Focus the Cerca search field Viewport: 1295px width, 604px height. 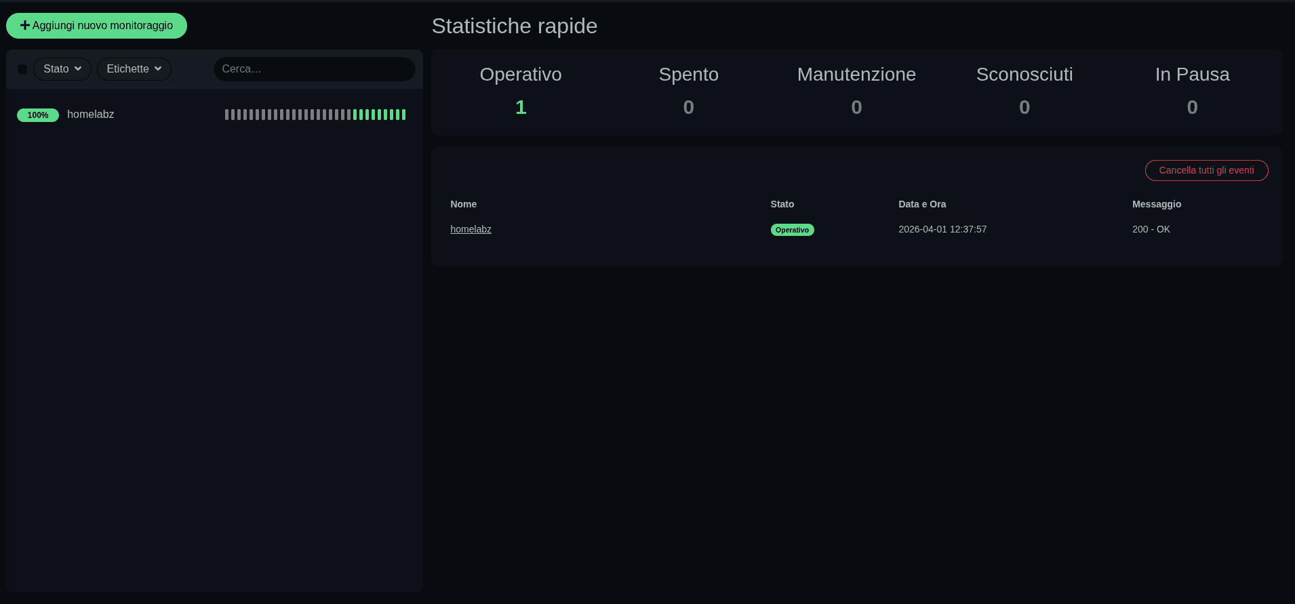(315, 69)
